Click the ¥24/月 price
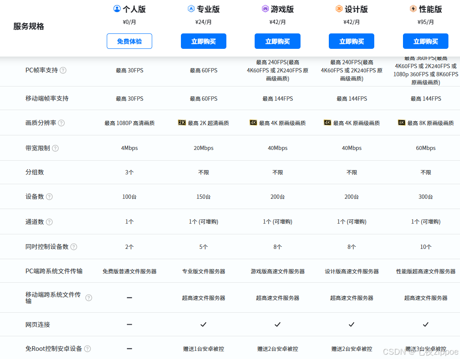Viewport: 460px width, 359px height. coord(204,22)
